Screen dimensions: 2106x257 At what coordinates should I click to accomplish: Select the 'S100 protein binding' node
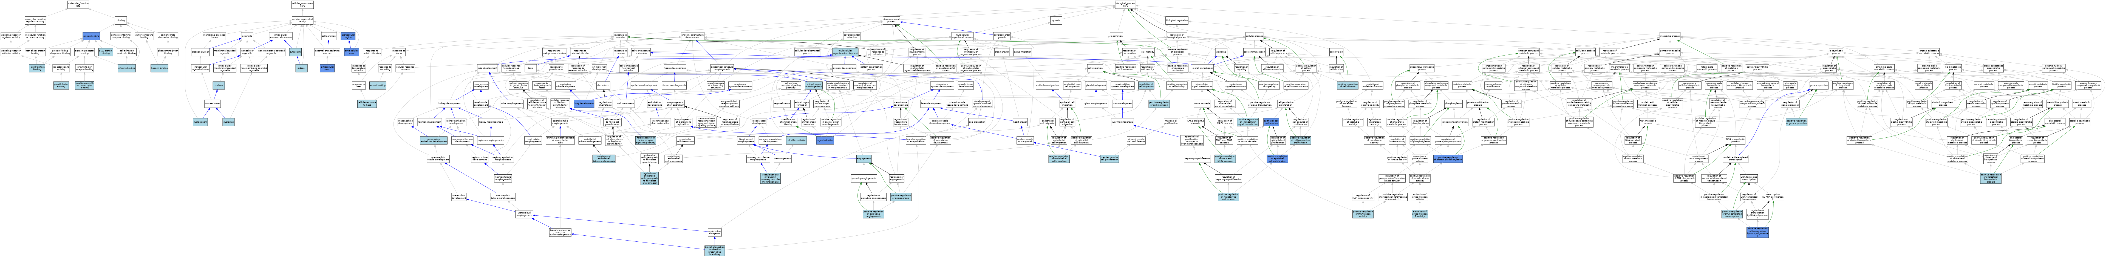pyautogui.click(x=106, y=52)
